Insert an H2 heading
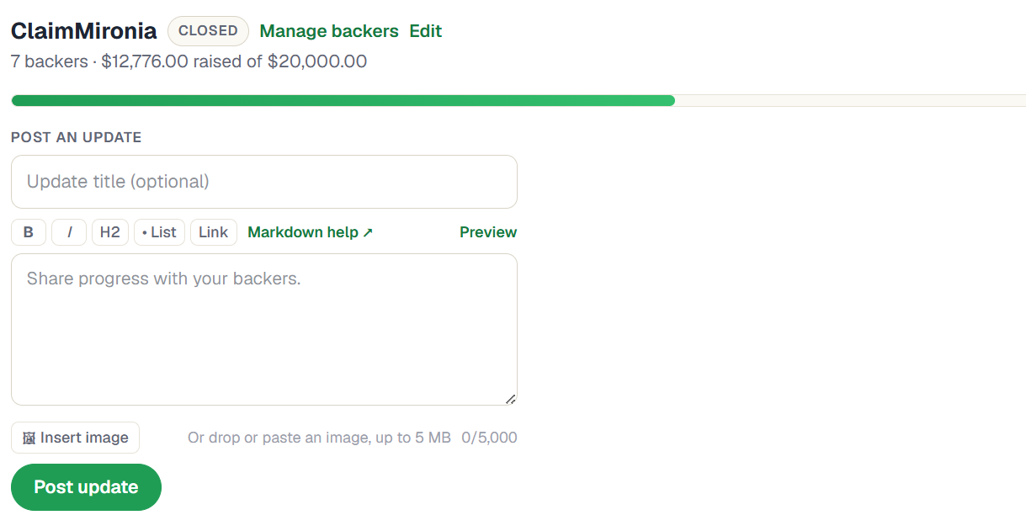This screenshot has height=531, width=1026. [110, 232]
